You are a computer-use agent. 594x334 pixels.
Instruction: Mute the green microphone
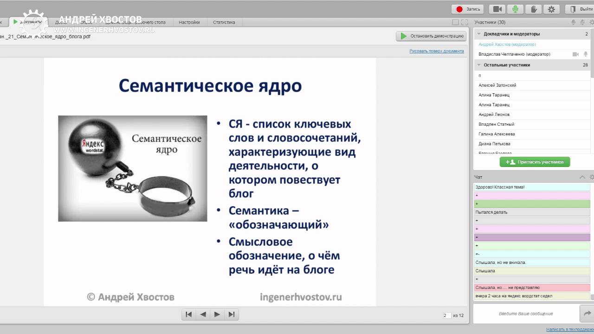click(x=515, y=9)
